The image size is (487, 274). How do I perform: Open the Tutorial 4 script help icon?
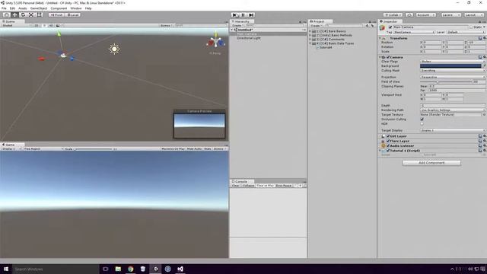click(x=480, y=151)
